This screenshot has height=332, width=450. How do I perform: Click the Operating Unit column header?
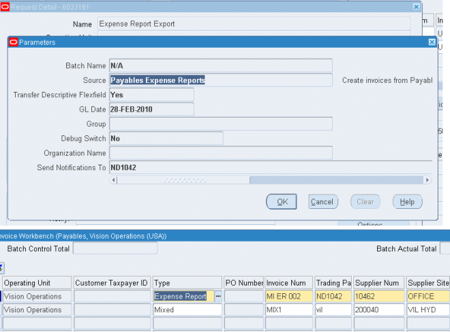coord(37,283)
